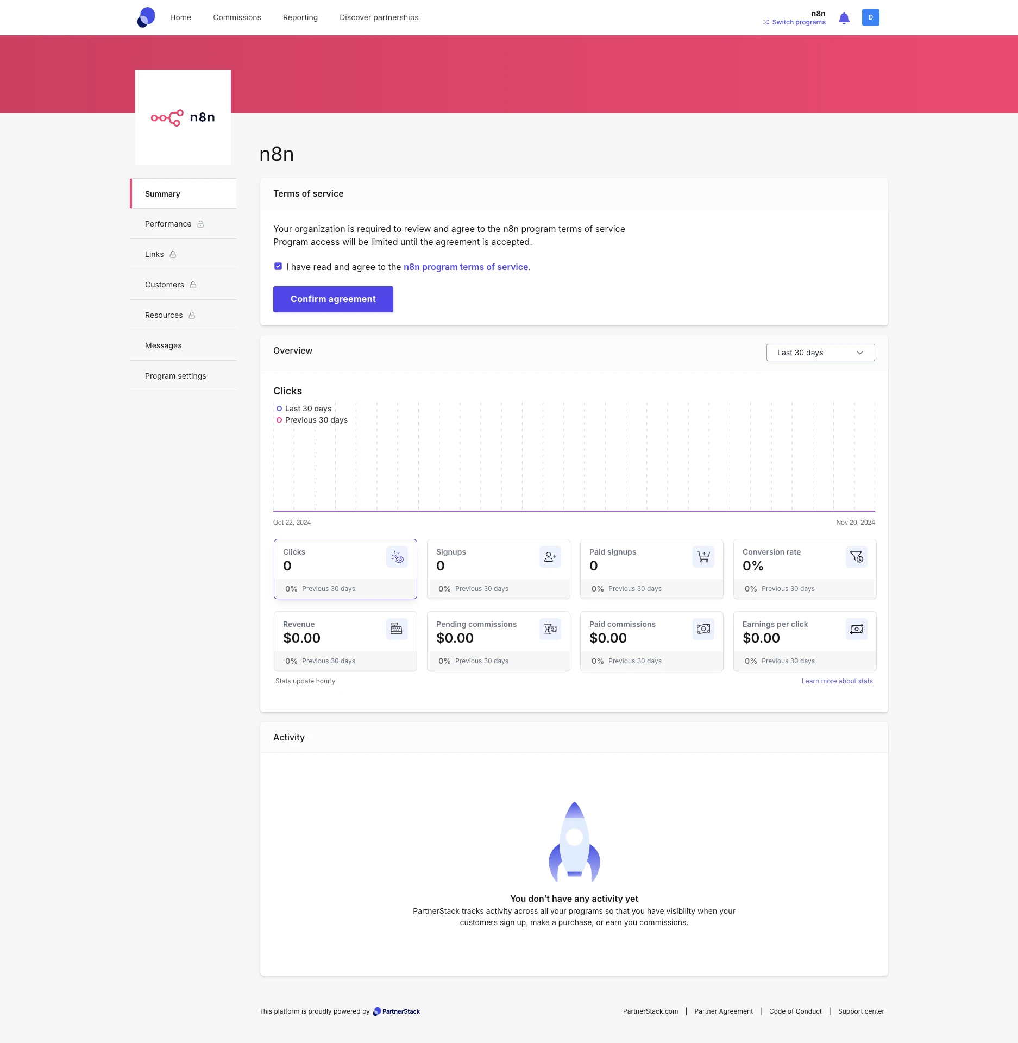Screen dimensions: 1018x1043
Task: Click the Clicks card cursor icon
Action: [397, 557]
